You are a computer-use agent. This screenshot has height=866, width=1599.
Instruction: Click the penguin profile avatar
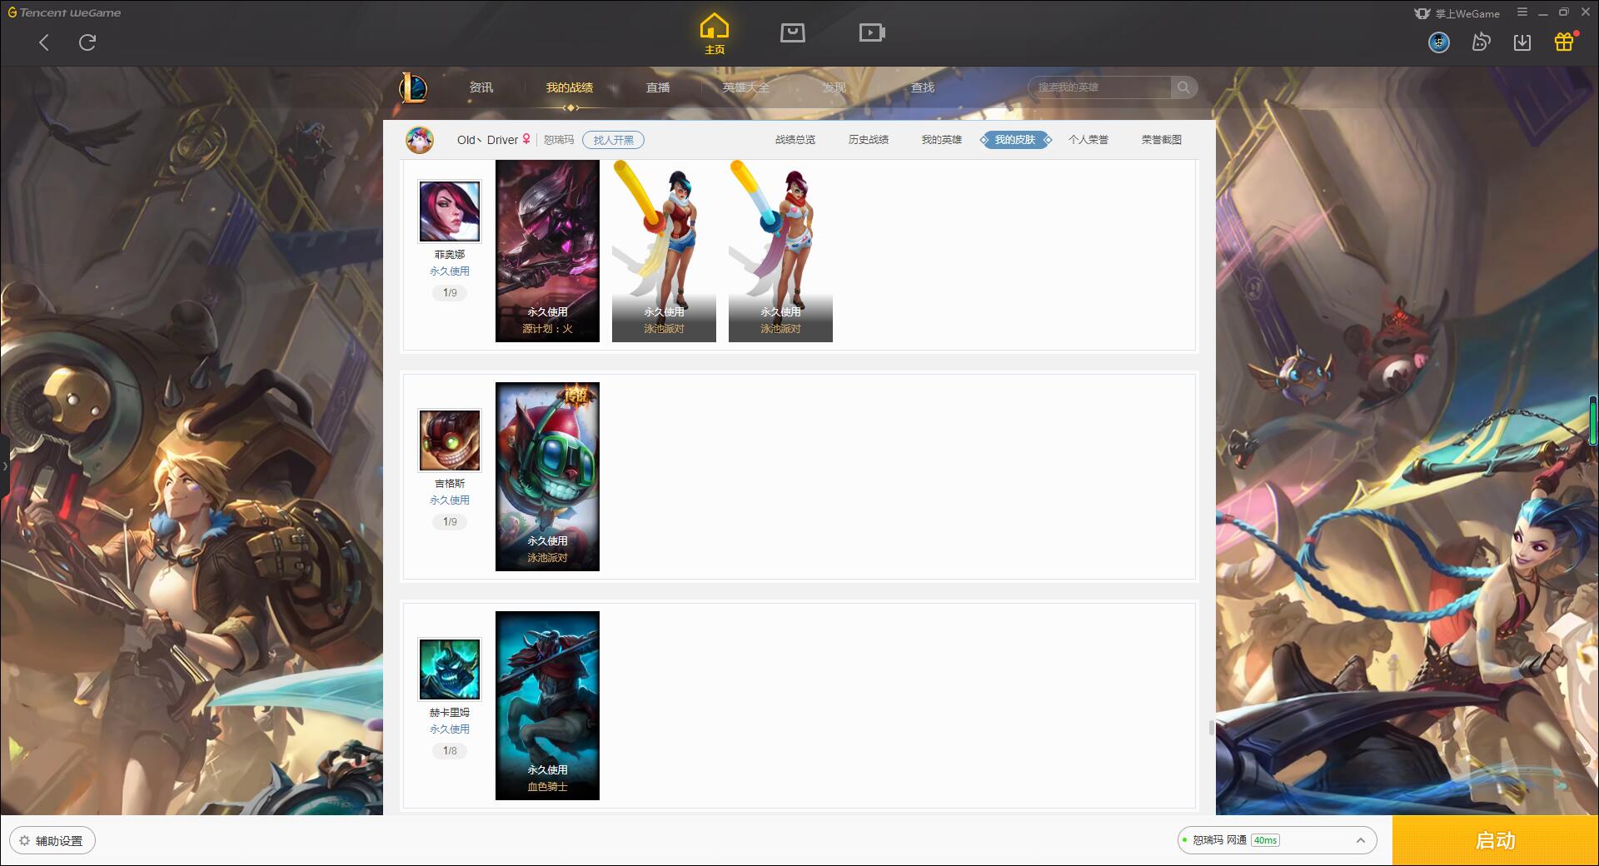[x=420, y=140]
